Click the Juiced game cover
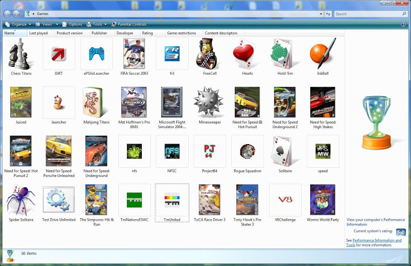This screenshot has width=411, height=266. pos(21,102)
